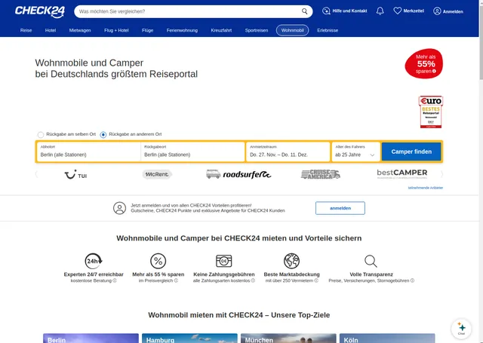
Task: Open the Anmietzeitraum date picker
Action: 288,152
